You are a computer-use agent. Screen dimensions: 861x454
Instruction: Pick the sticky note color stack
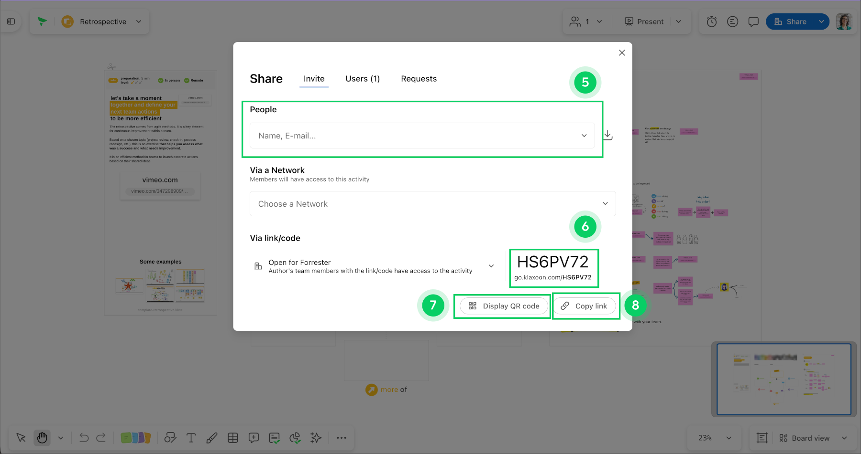[x=136, y=438]
